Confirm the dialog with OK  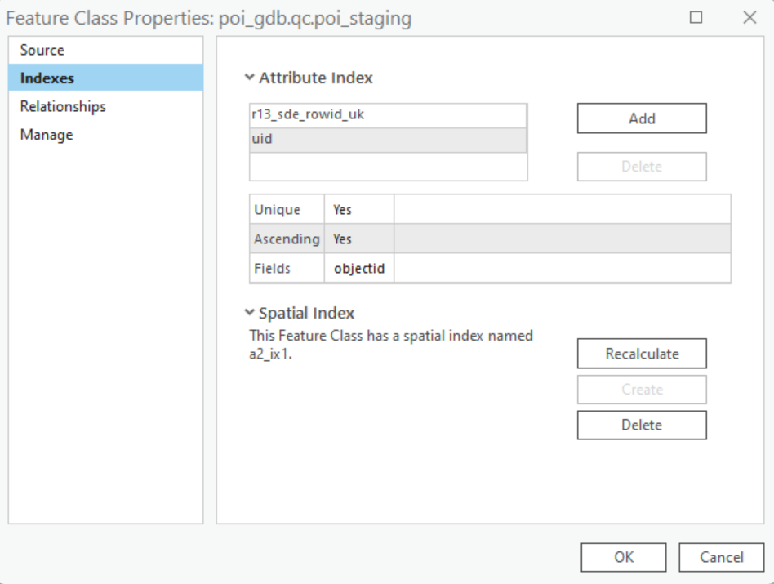click(624, 557)
